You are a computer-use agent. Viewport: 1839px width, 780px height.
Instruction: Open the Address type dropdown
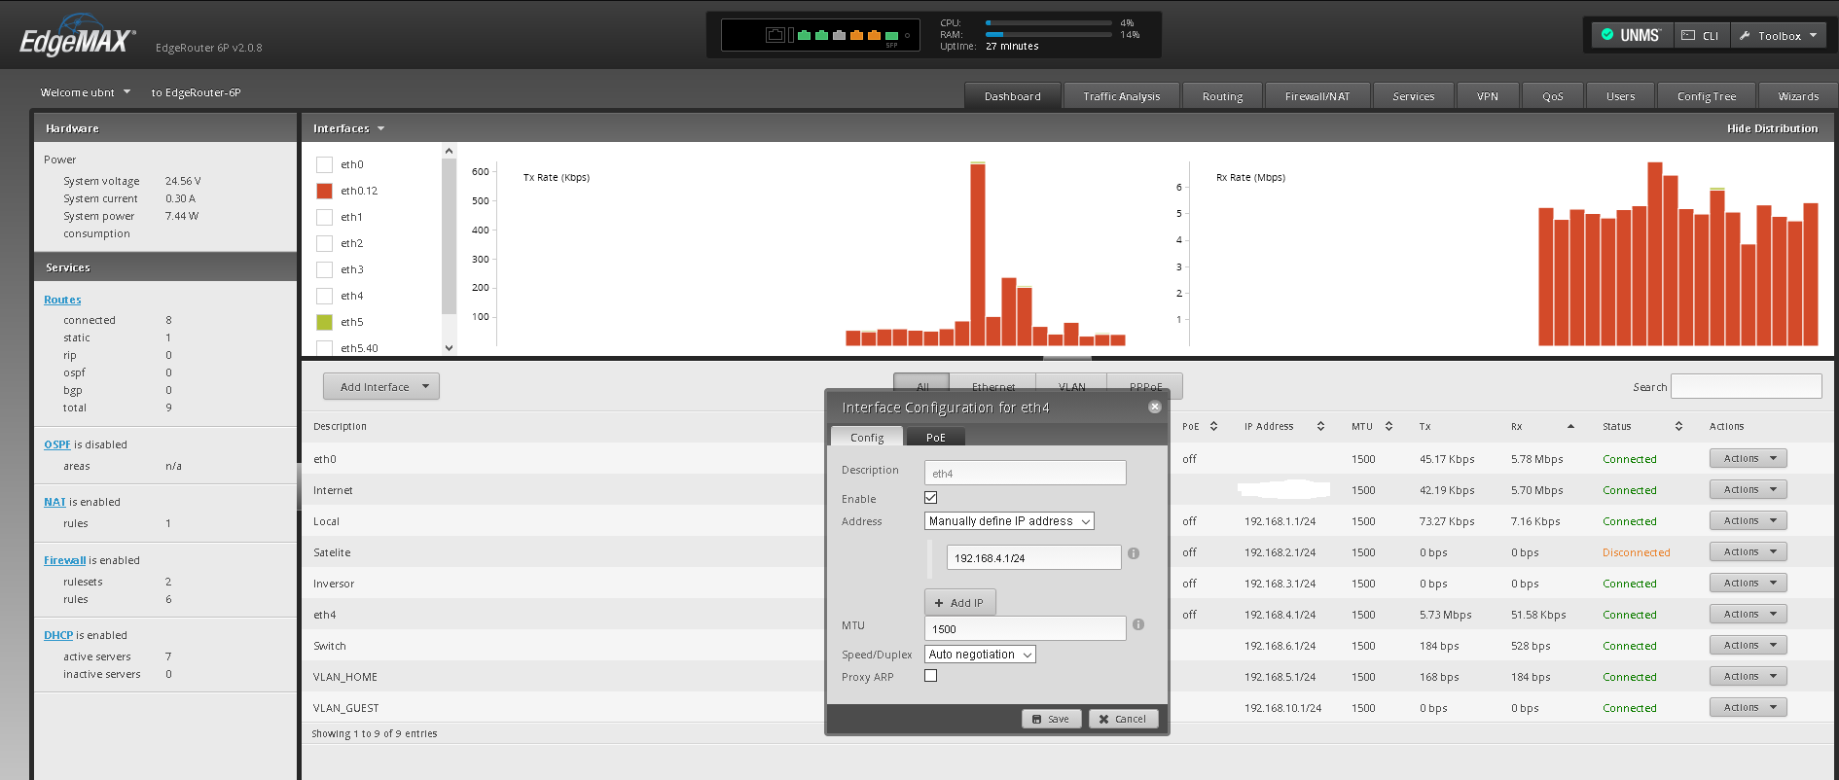point(1009,521)
